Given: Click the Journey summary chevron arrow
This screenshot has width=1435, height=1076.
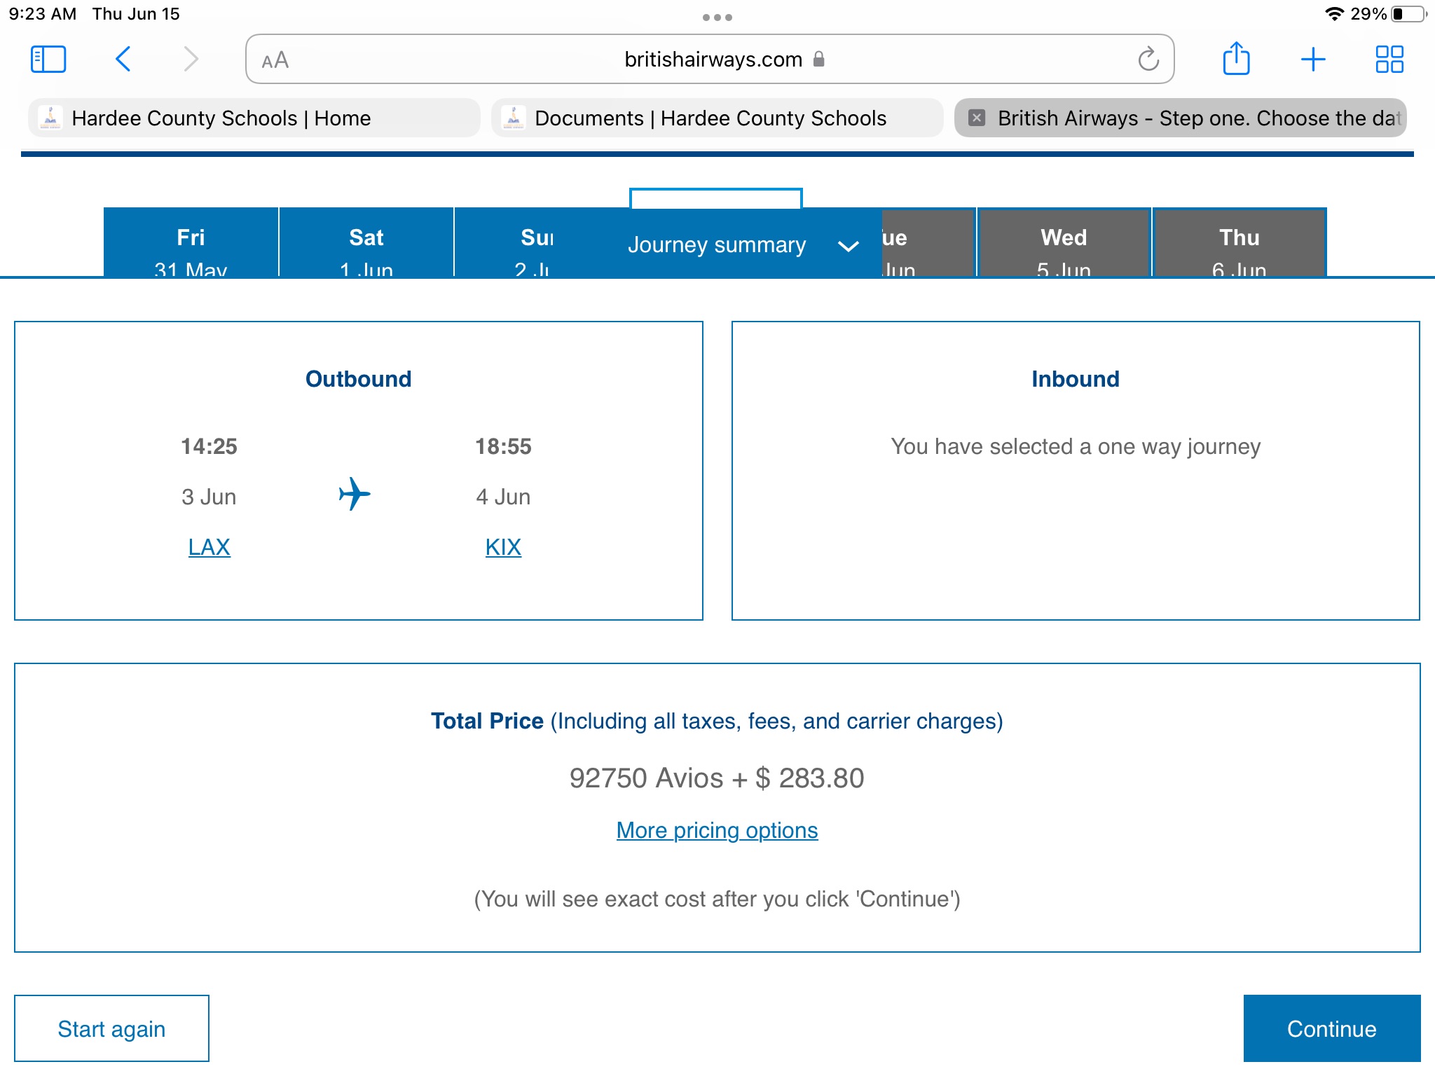Looking at the screenshot, I should [849, 246].
